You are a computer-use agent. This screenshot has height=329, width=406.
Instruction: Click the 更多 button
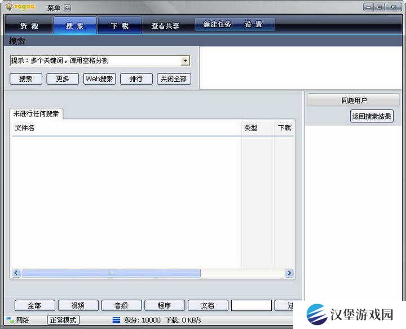pyautogui.click(x=63, y=79)
